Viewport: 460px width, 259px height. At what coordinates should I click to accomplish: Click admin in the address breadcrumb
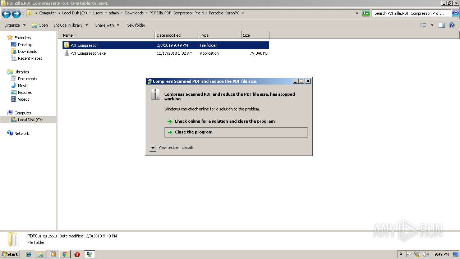point(114,13)
